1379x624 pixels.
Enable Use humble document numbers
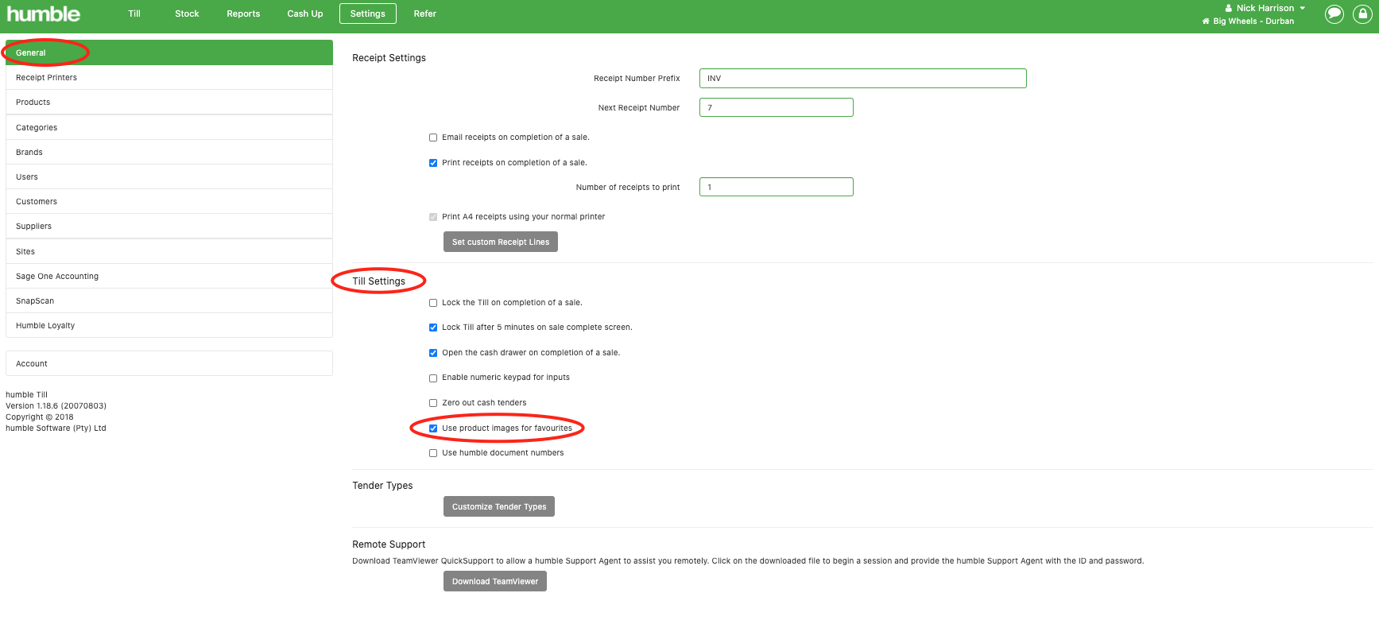[433, 453]
